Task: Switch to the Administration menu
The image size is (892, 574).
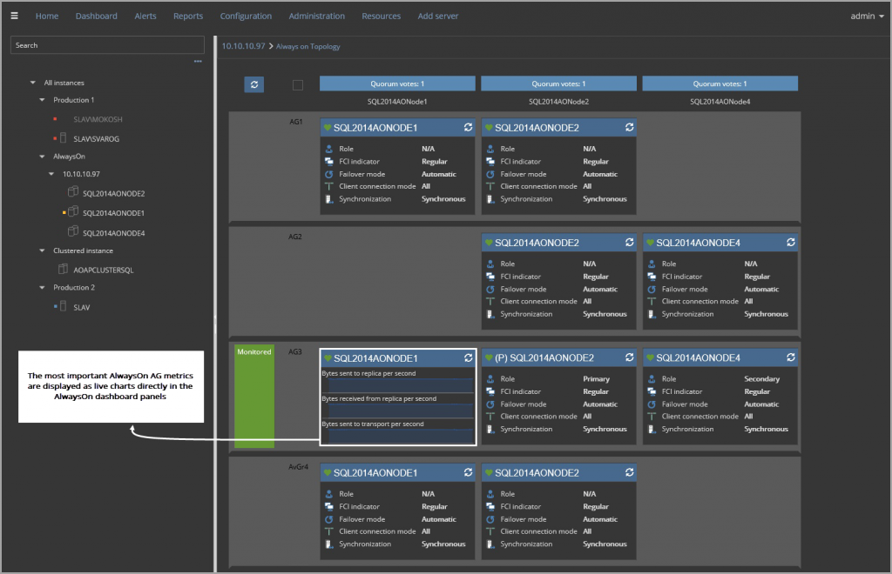Action: tap(316, 15)
